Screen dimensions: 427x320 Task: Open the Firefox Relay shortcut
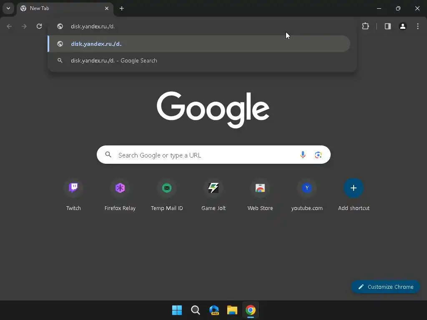click(120, 195)
